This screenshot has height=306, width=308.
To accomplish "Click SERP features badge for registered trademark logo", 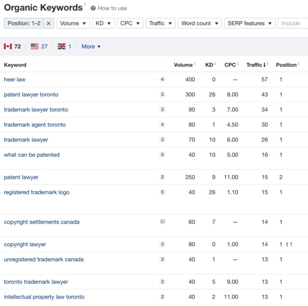I will 162,192.
